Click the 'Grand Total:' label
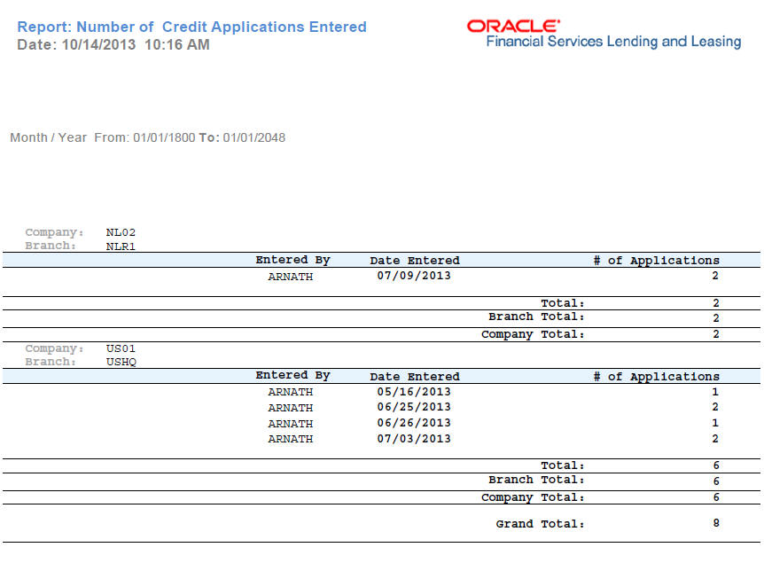This screenshot has height=563, width=764. tap(540, 524)
